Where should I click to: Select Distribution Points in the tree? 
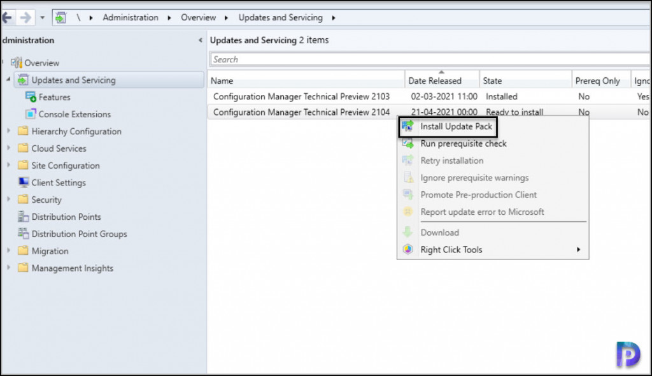tap(66, 217)
